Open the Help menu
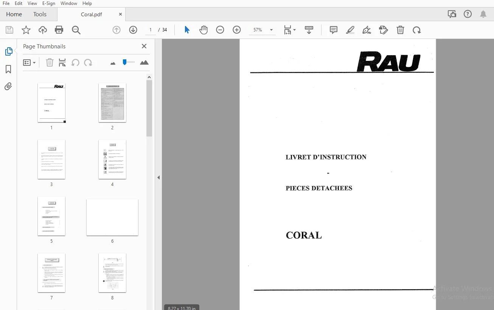 tap(87, 3)
